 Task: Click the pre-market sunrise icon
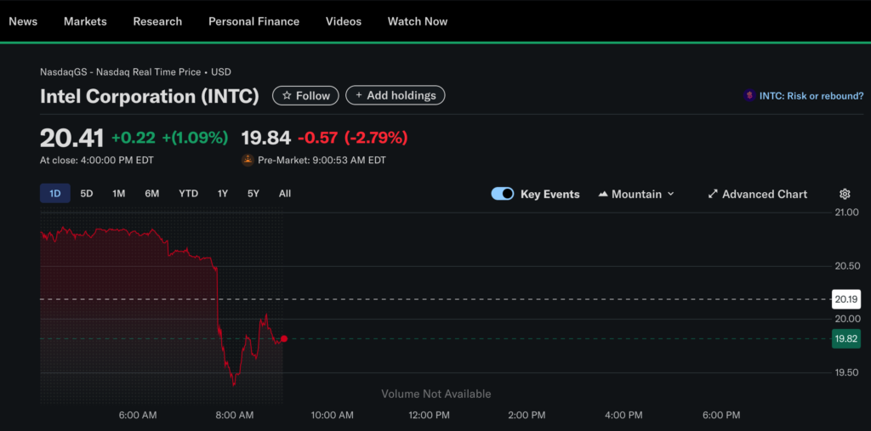248,160
